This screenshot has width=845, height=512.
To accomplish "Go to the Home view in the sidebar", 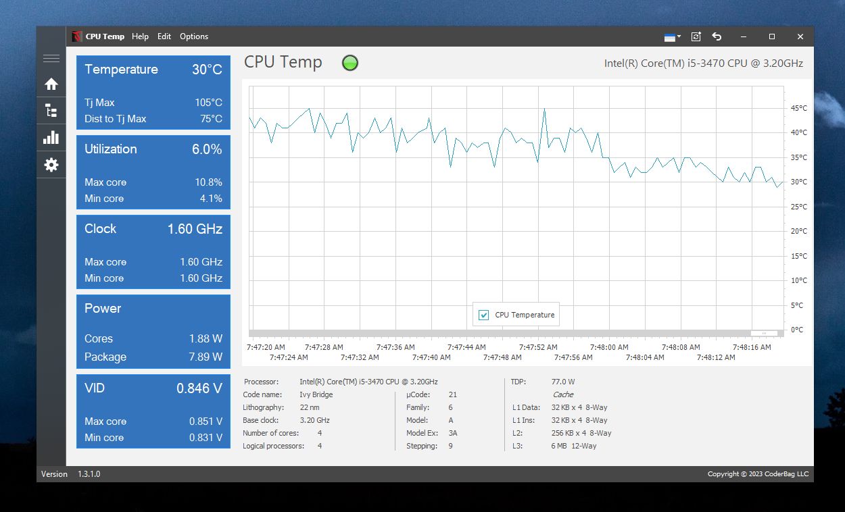I will click(x=51, y=84).
